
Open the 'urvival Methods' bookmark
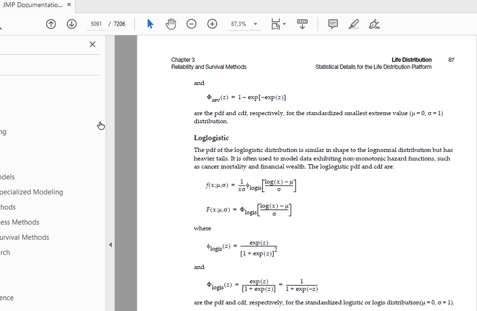25,237
